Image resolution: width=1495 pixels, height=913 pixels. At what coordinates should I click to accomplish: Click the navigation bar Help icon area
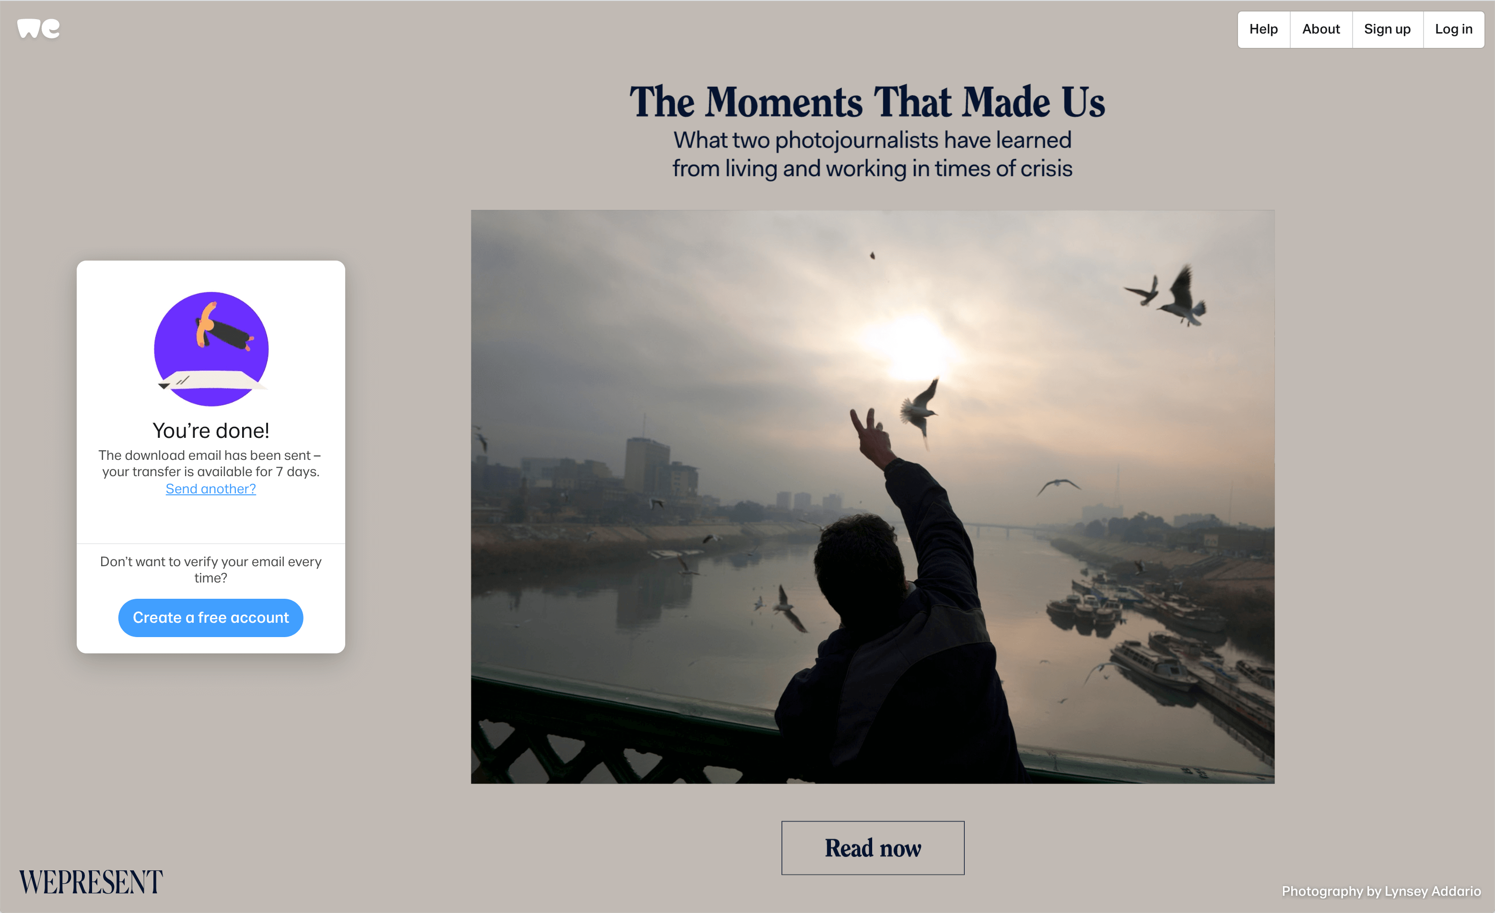[x=1265, y=29]
